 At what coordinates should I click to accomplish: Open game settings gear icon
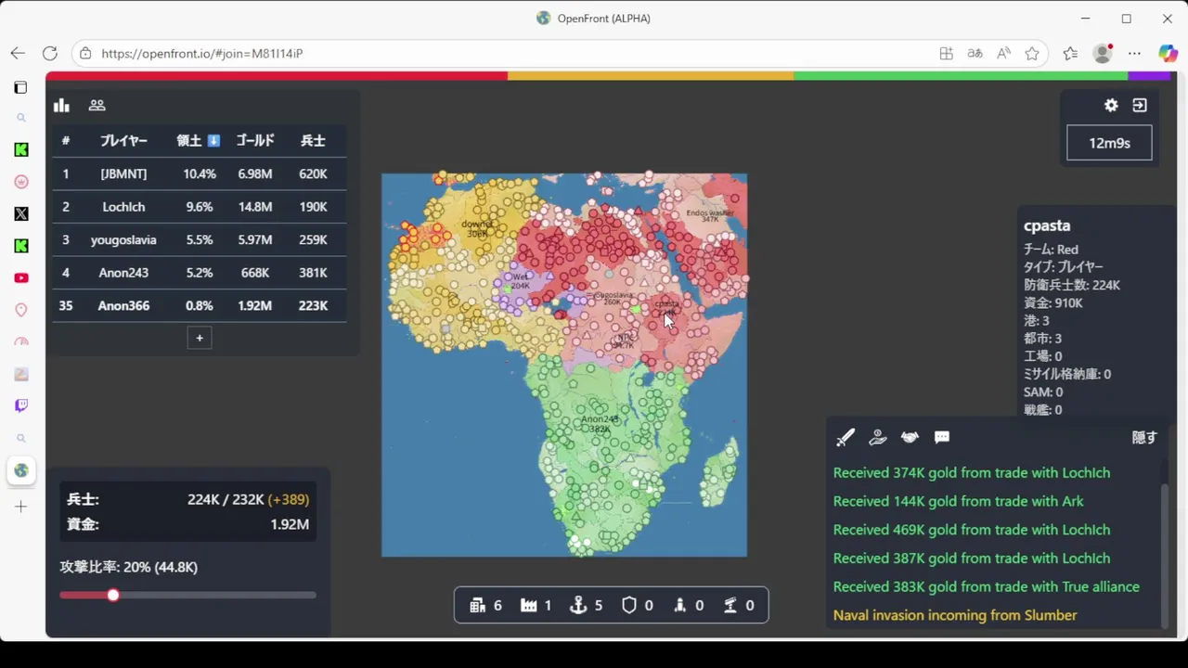(x=1111, y=106)
